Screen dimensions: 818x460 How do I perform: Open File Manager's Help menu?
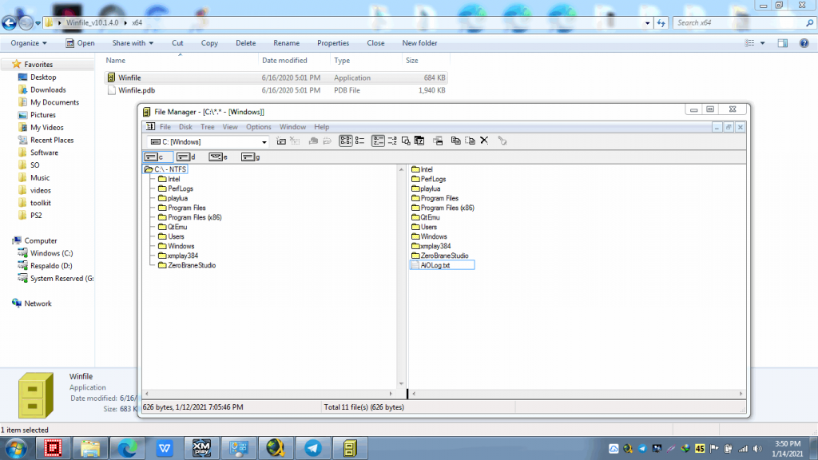coord(321,127)
